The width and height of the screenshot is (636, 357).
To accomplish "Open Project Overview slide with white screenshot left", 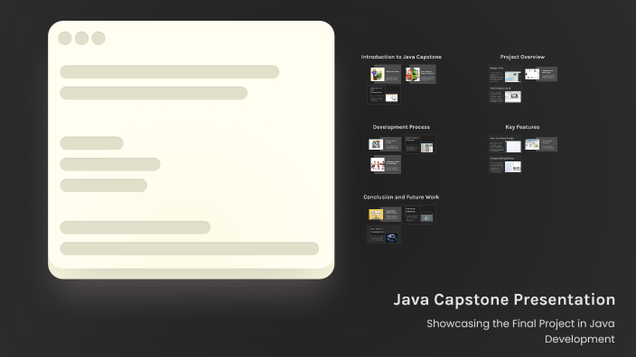I will [x=541, y=75].
